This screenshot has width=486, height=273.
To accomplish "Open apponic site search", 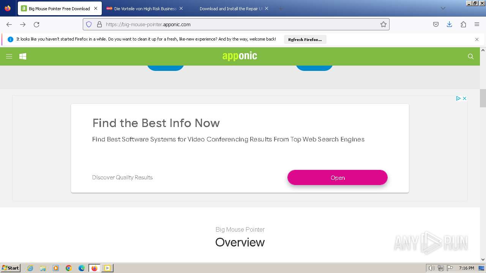I will [x=471, y=56].
